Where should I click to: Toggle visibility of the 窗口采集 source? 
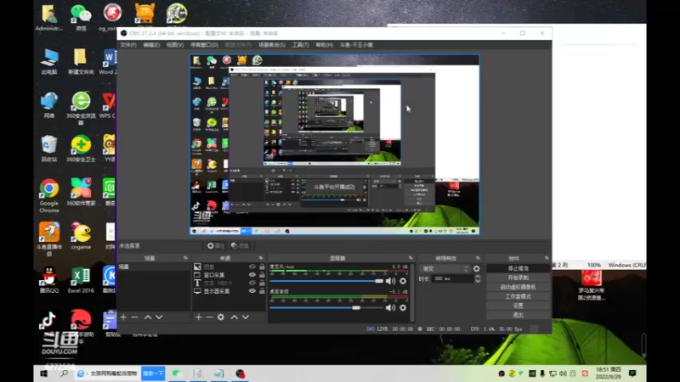(252, 274)
